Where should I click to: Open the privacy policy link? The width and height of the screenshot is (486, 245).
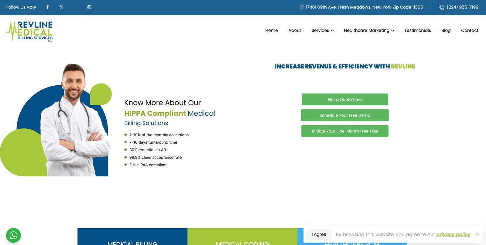click(453, 234)
